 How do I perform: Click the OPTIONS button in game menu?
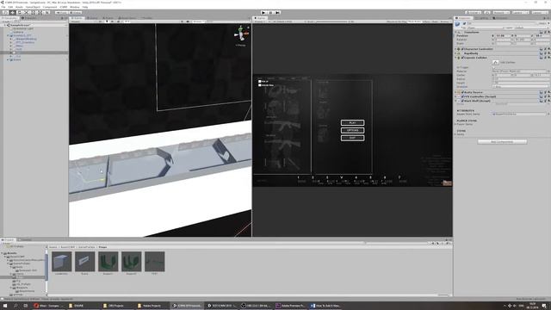(352, 130)
